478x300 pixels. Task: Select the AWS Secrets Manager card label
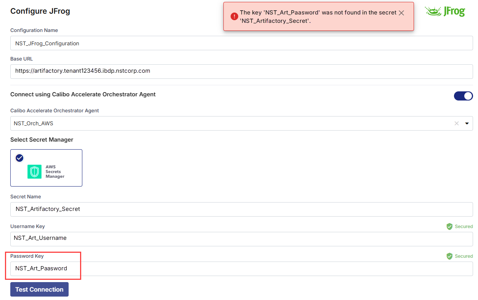55,172
